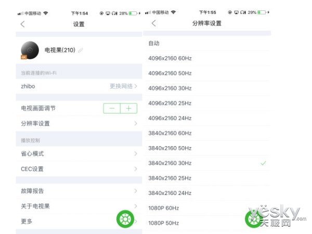Open the 更多 row

79,222
